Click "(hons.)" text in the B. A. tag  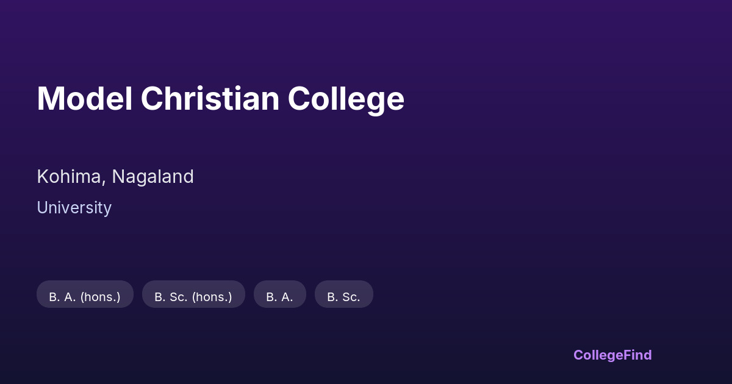coord(100,297)
